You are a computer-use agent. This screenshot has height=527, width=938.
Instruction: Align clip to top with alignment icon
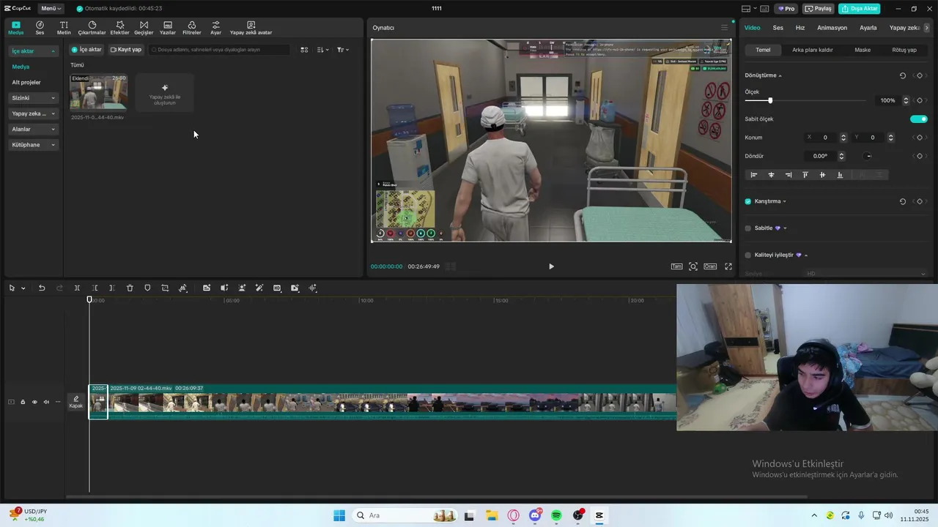point(805,175)
